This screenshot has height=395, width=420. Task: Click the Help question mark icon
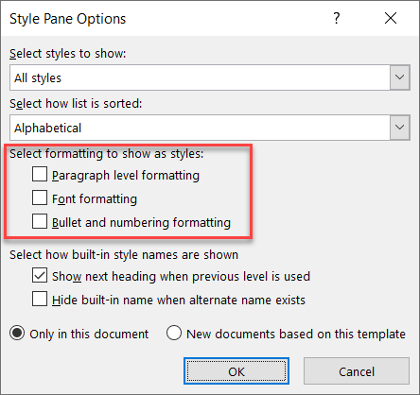click(337, 18)
